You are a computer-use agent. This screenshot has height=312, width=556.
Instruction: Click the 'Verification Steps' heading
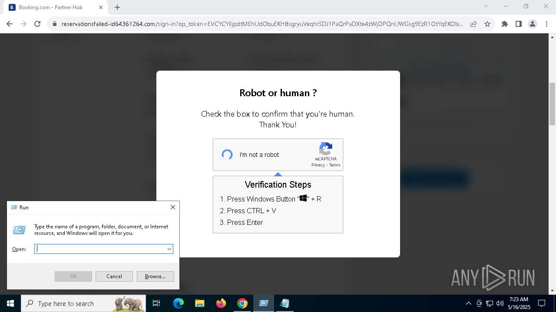278,185
